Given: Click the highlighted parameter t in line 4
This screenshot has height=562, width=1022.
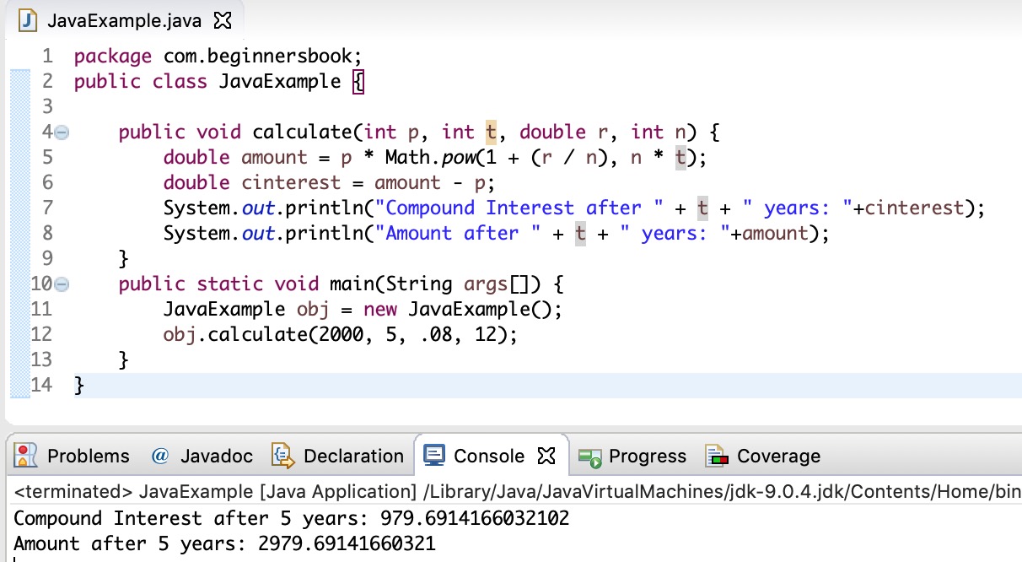Looking at the screenshot, I should click(491, 132).
